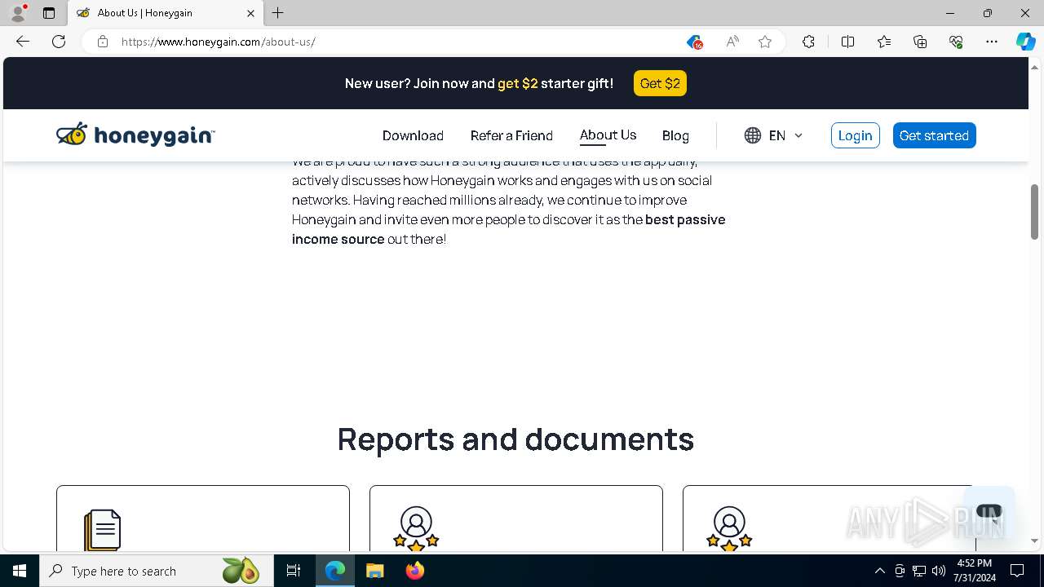This screenshot has width=1044, height=587.
Task: Toggle Split screen view icon
Action: point(847,42)
